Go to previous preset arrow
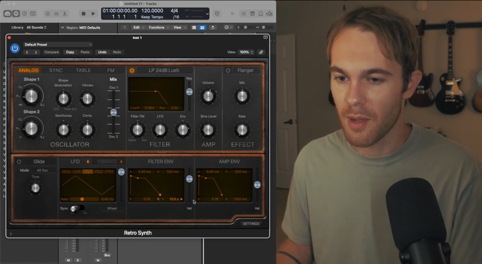Screen dimensions: 482x264 point(27,52)
